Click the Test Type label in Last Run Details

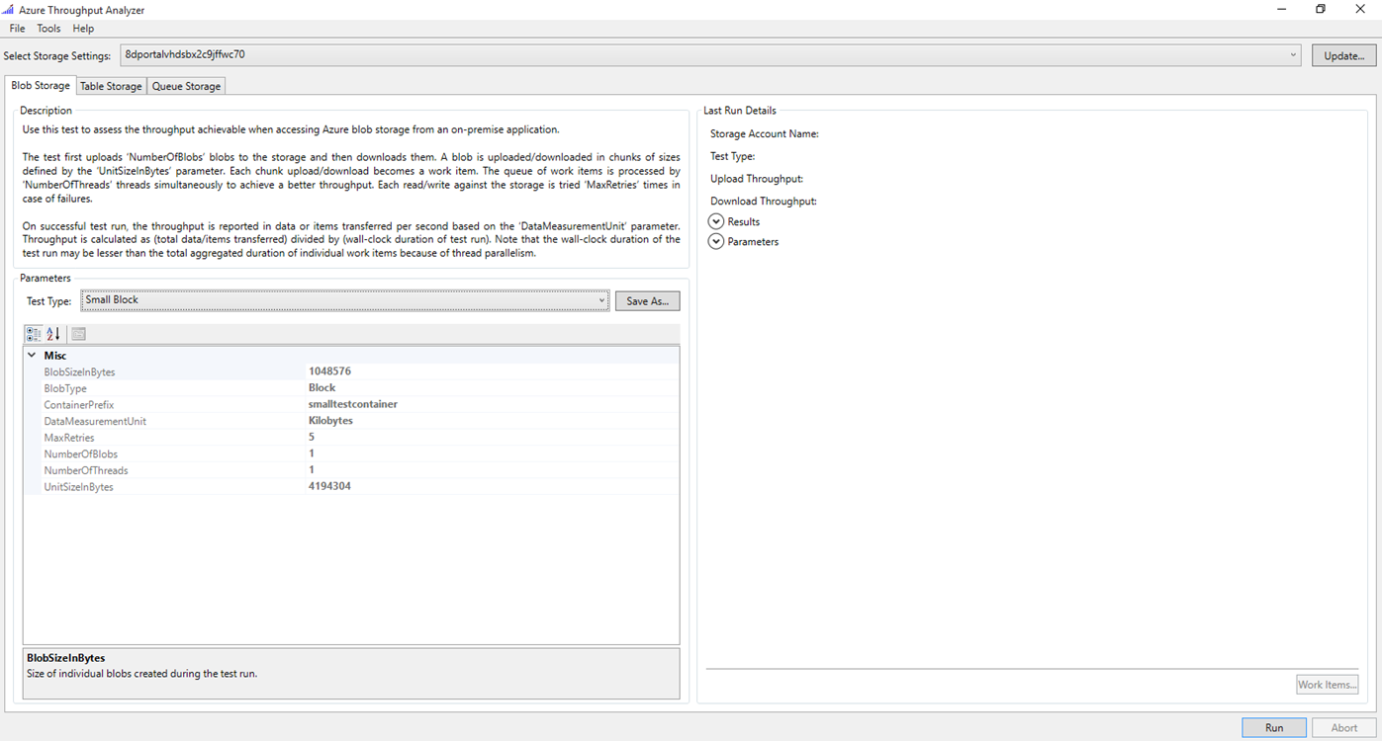click(733, 156)
